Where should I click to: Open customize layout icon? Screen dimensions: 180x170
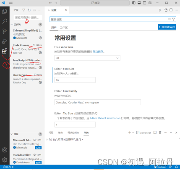point(150,3)
